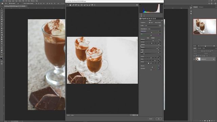Open the White Balance dropdown

155,29
